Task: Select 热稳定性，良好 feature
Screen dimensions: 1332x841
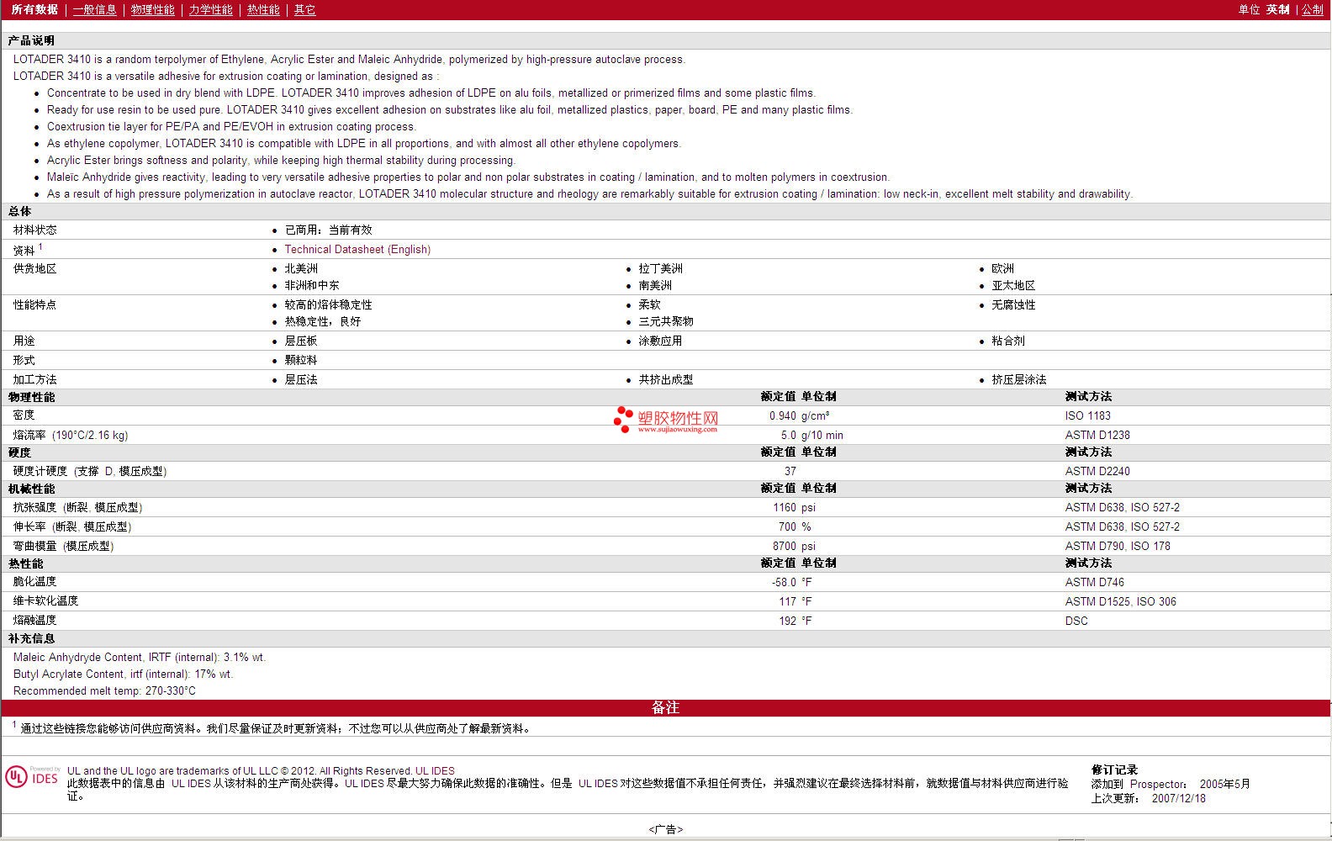Action: point(323,321)
